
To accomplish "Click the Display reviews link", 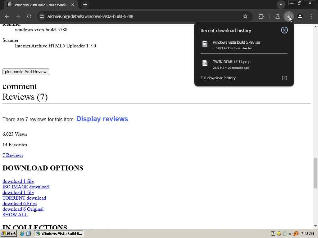I will pos(102,119).
